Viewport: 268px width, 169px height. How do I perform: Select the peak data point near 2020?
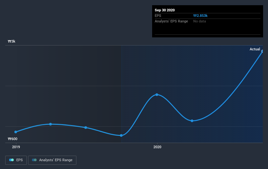[x=157, y=95]
